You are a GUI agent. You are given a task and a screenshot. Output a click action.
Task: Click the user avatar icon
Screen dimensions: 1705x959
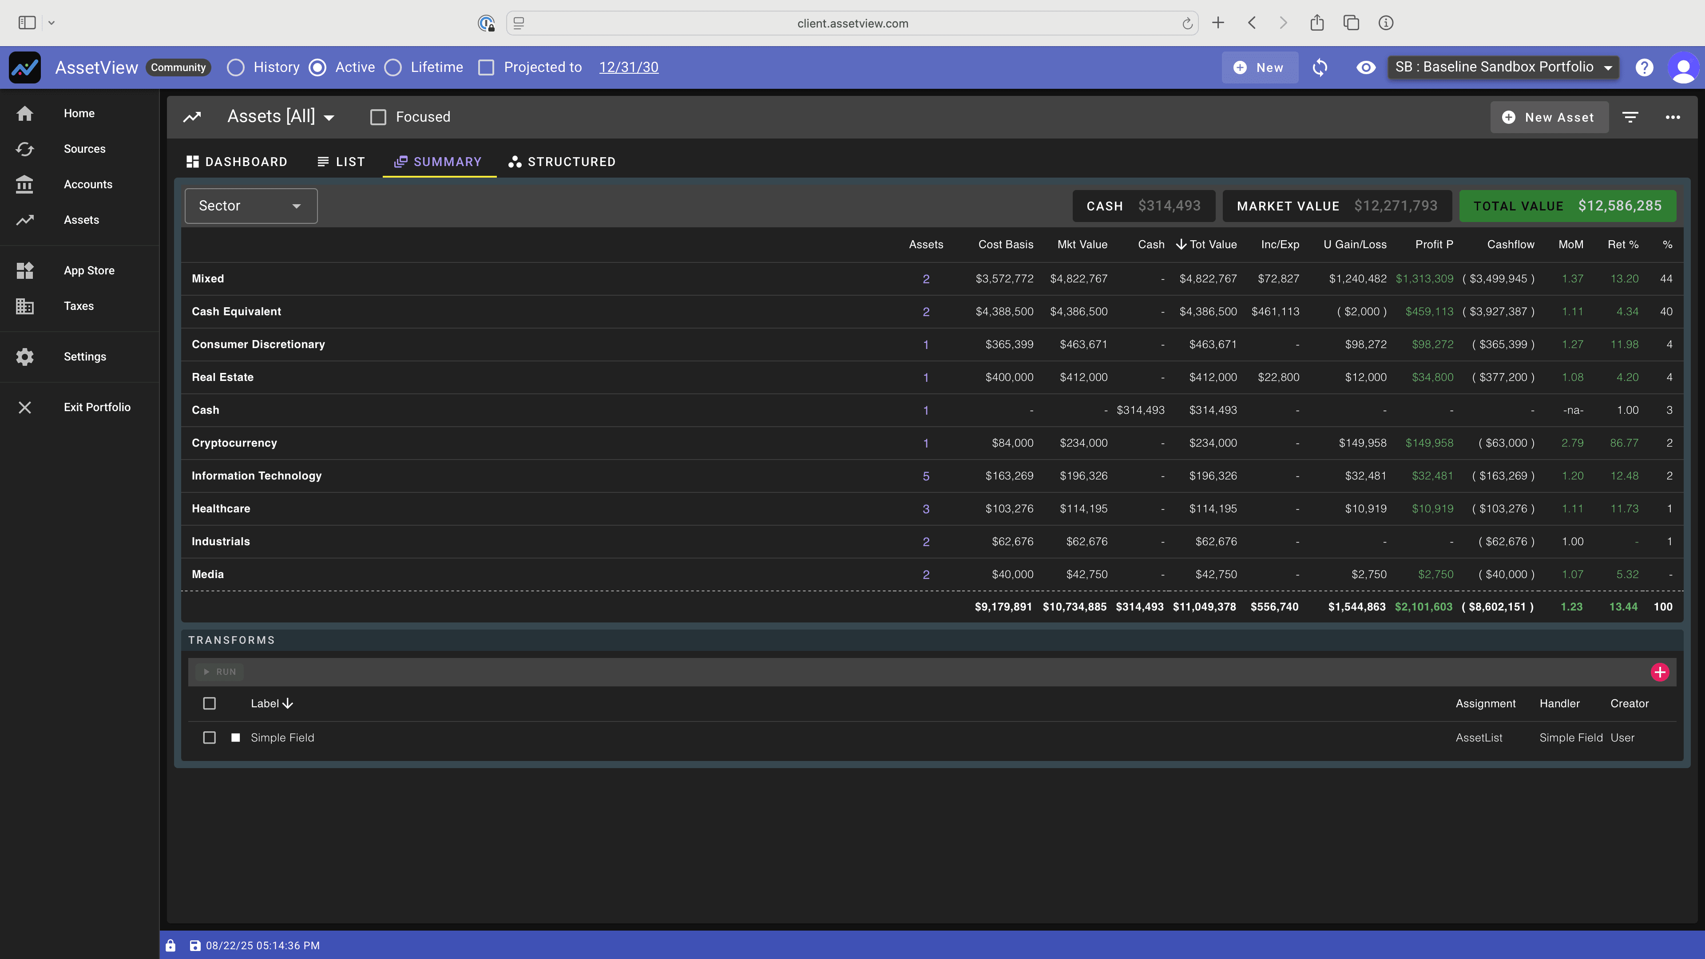click(x=1684, y=67)
